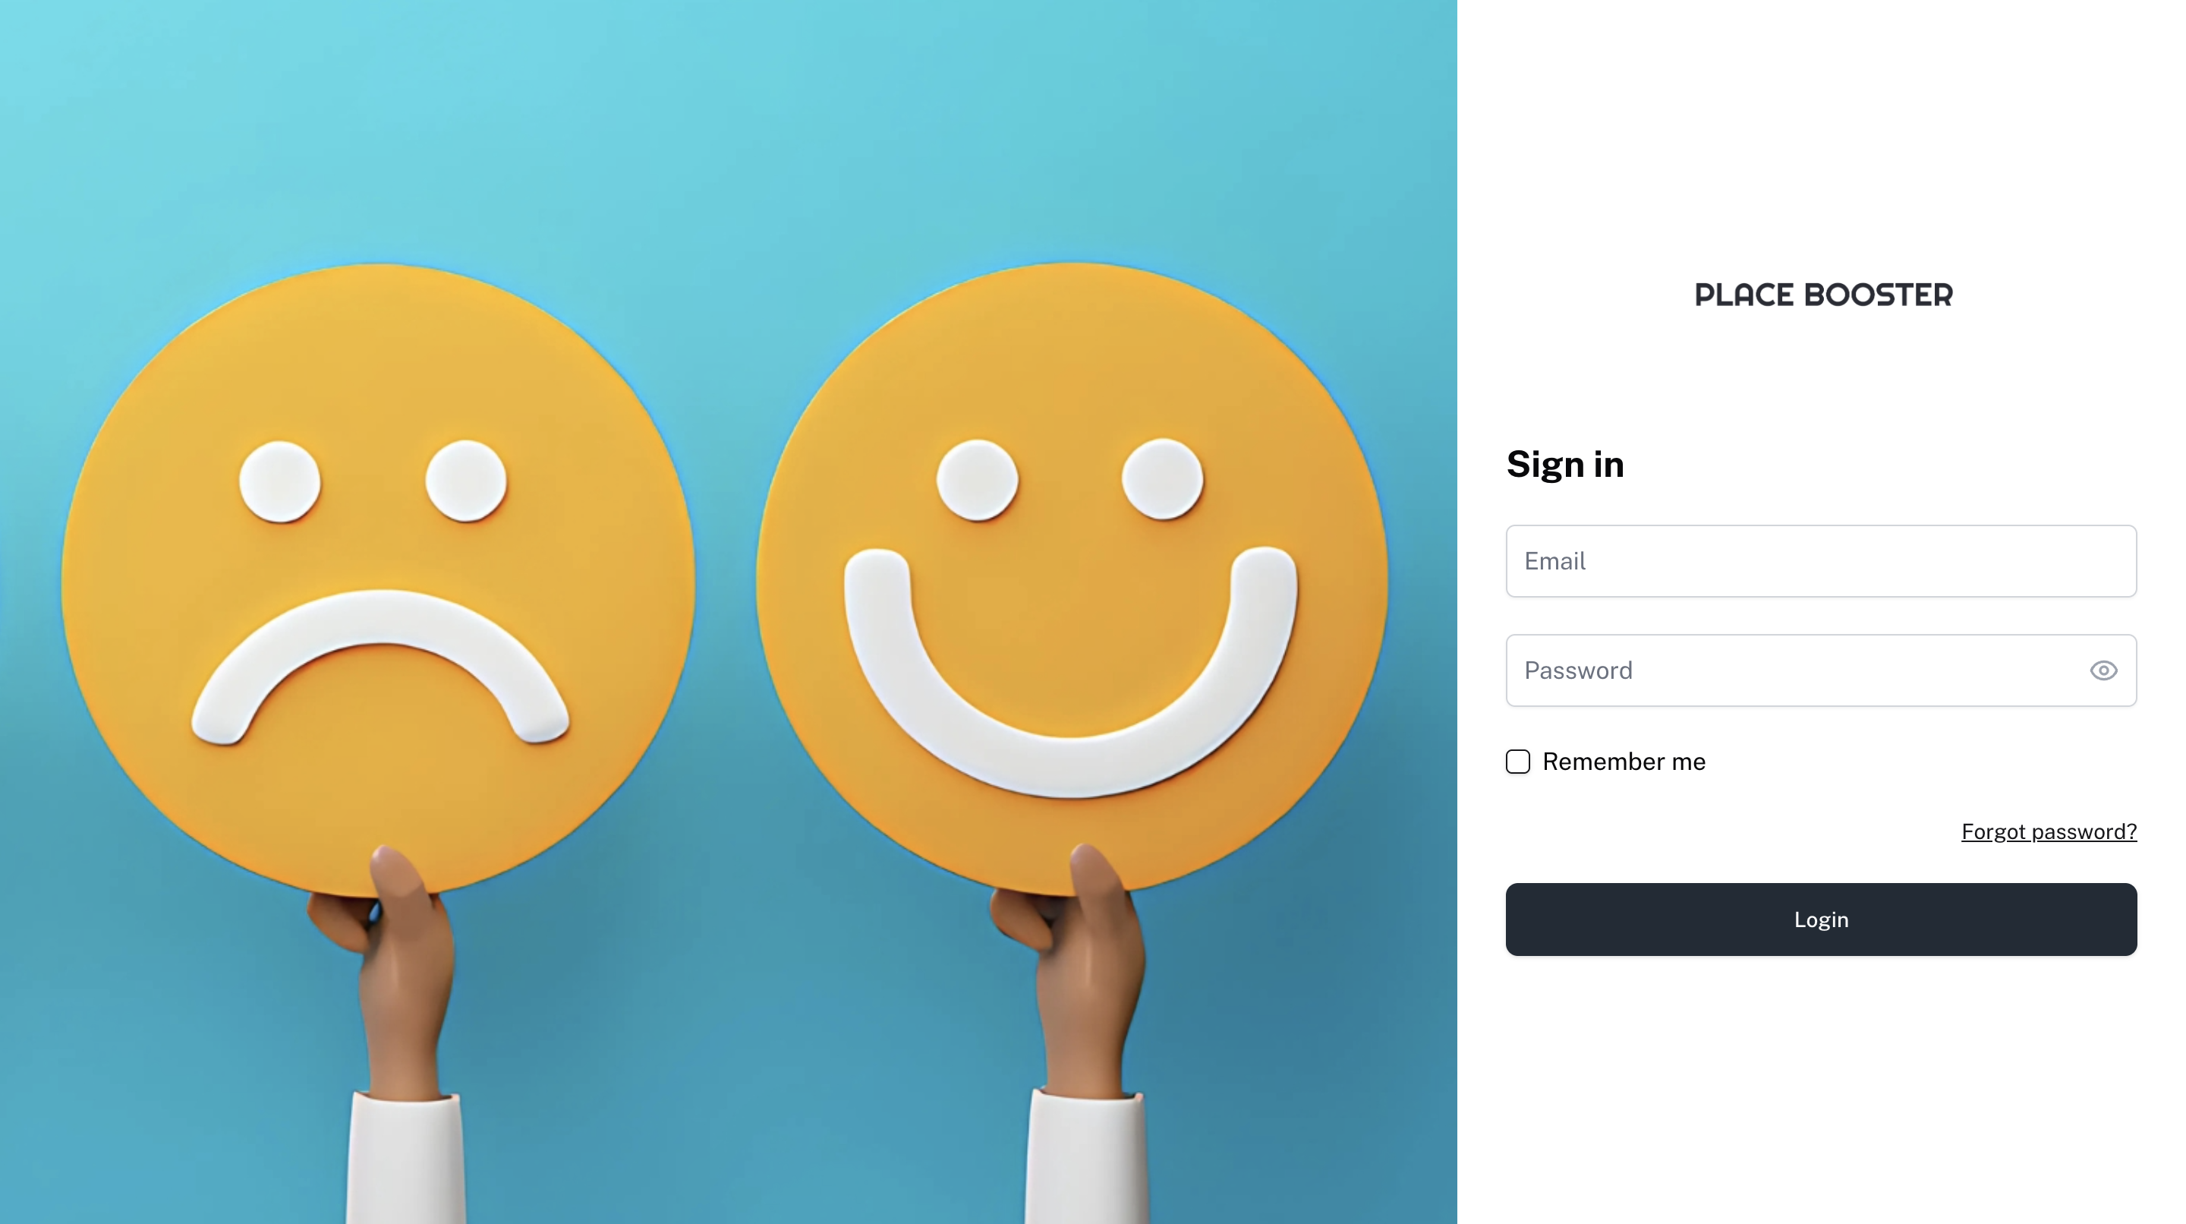
Task: Click the smiling mouth of the happy smiley
Action: 1070,764
